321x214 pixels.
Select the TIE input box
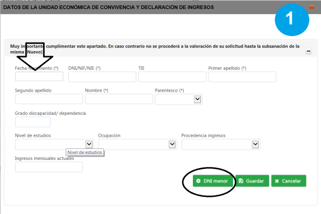[172, 77]
